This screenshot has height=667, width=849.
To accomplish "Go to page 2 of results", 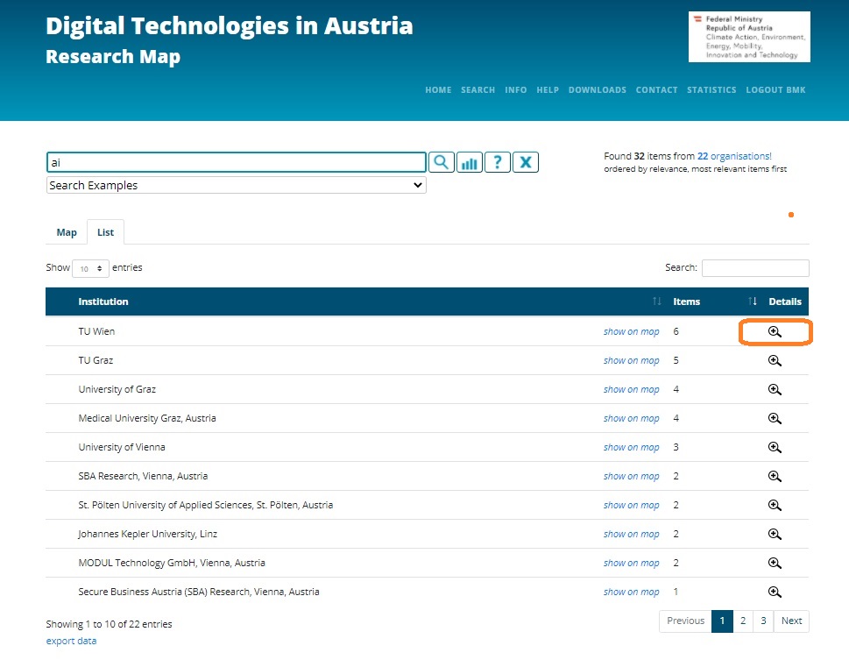I will 743,621.
